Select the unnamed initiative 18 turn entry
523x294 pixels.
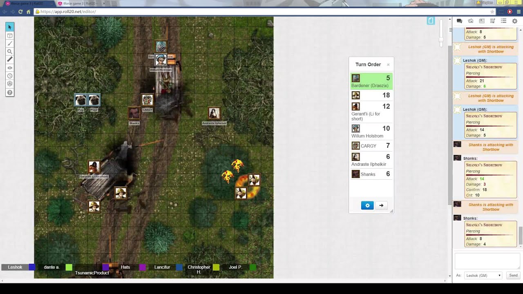click(371, 95)
